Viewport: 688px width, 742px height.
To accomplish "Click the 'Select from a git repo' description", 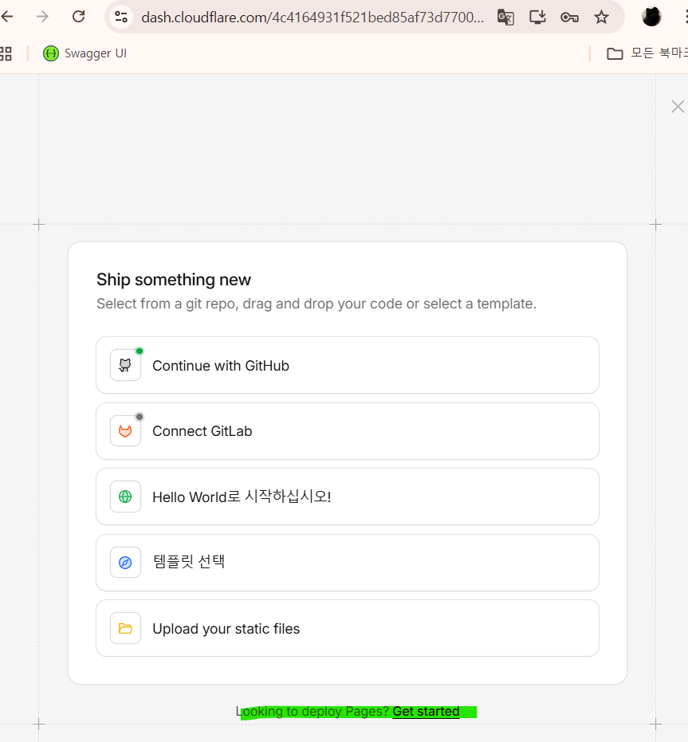I will coord(316,304).
